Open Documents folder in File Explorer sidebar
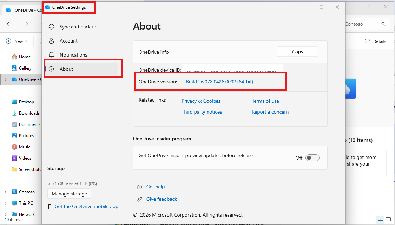395x225 pixels. click(29, 124)
